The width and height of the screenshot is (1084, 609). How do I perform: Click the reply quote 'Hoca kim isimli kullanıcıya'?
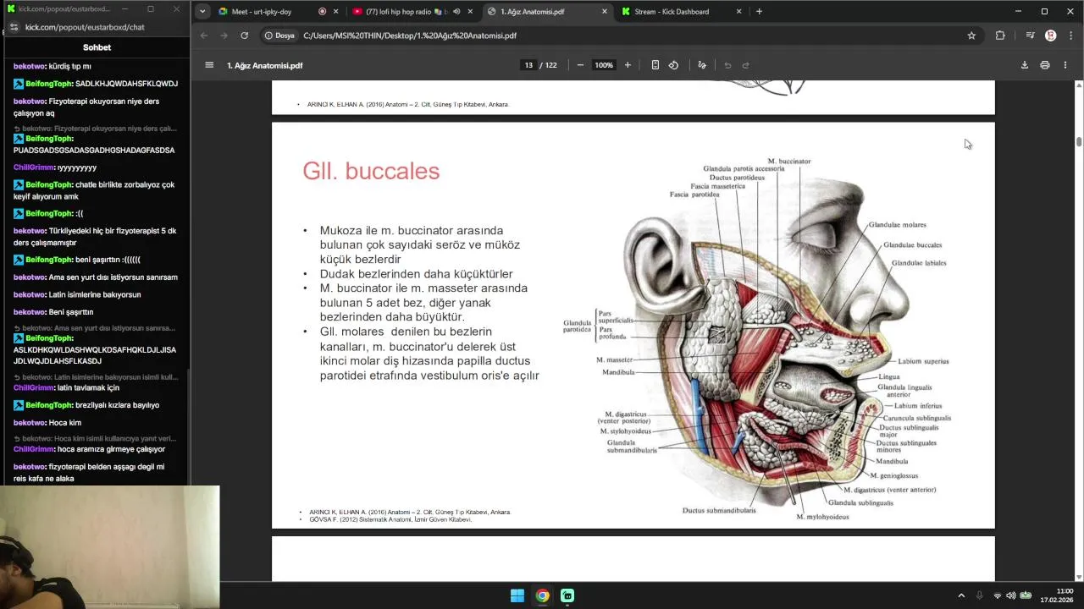pyautogui.click(x=95, y=439)
